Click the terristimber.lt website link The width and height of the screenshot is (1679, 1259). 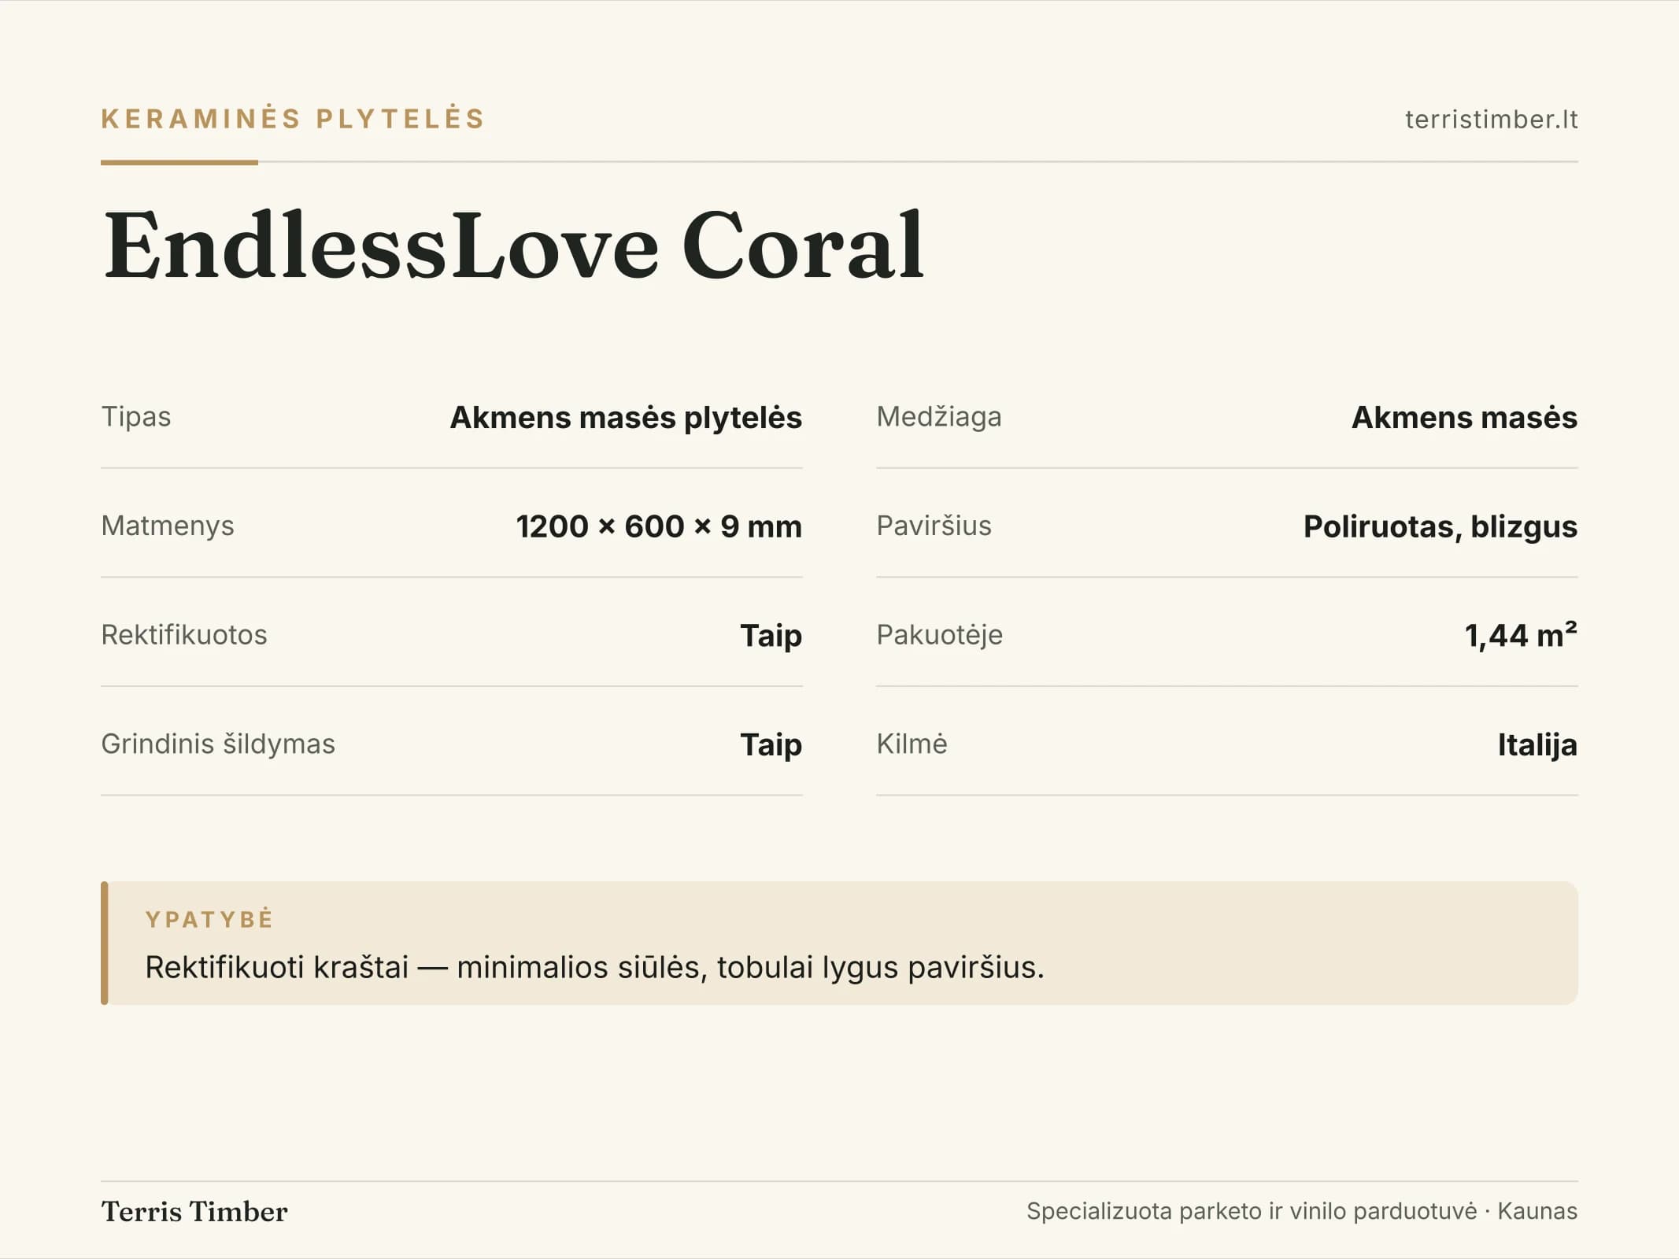click(1491, 120)
